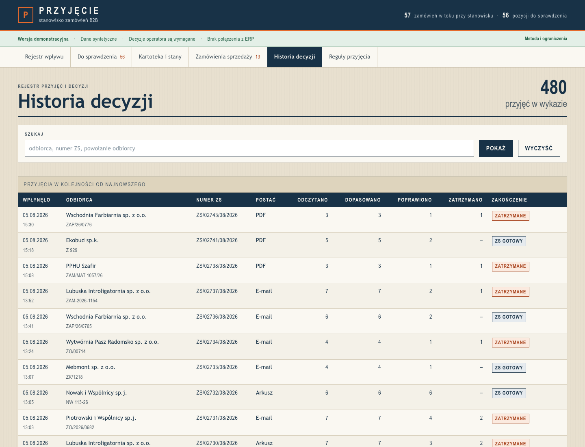Click ZS GOTOWY badge for ZS/02736/08/2026
This screenshot has width=585, height=447.
[x=509, y=317]
